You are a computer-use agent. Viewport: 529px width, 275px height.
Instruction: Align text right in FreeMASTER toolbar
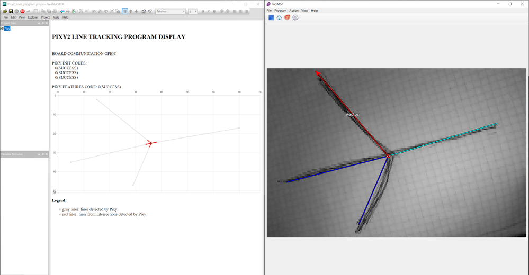pos(246,11)
